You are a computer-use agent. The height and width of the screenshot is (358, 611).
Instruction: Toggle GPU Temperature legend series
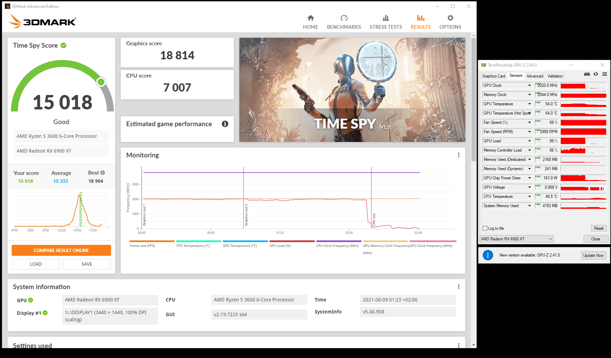coord(245,244)
